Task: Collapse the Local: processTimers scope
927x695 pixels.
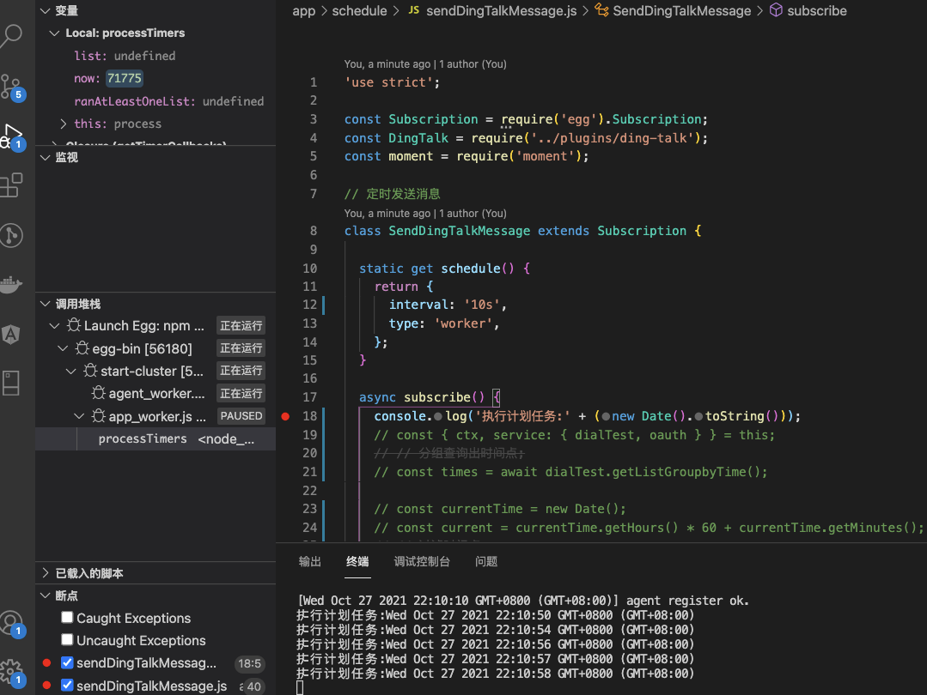Action: [54, 33]
